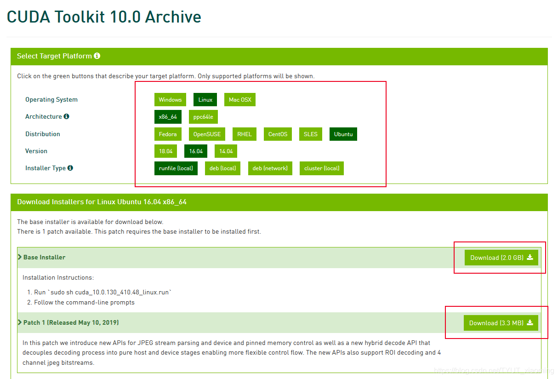Click info icon next to Installer Type
This screenshot has width=558, height=379.
(70, 168)
